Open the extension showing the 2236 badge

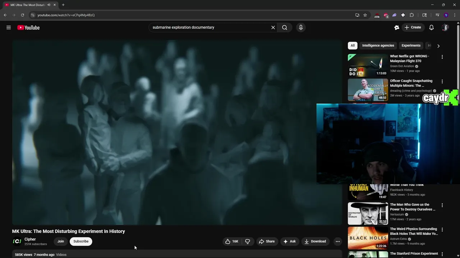coord(377,15)
